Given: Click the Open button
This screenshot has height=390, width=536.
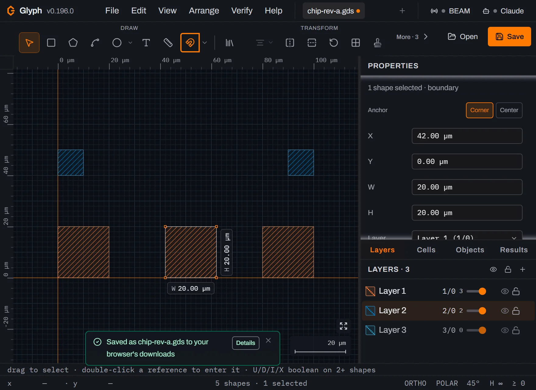Looking at the screenshot, I should [463, 37].
